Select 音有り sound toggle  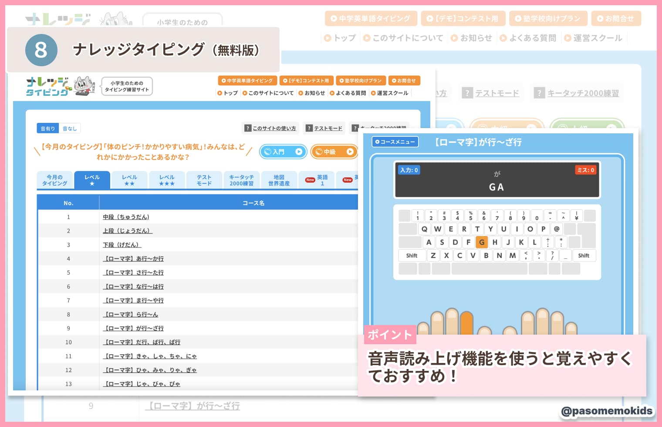click(x=48, y=129)
